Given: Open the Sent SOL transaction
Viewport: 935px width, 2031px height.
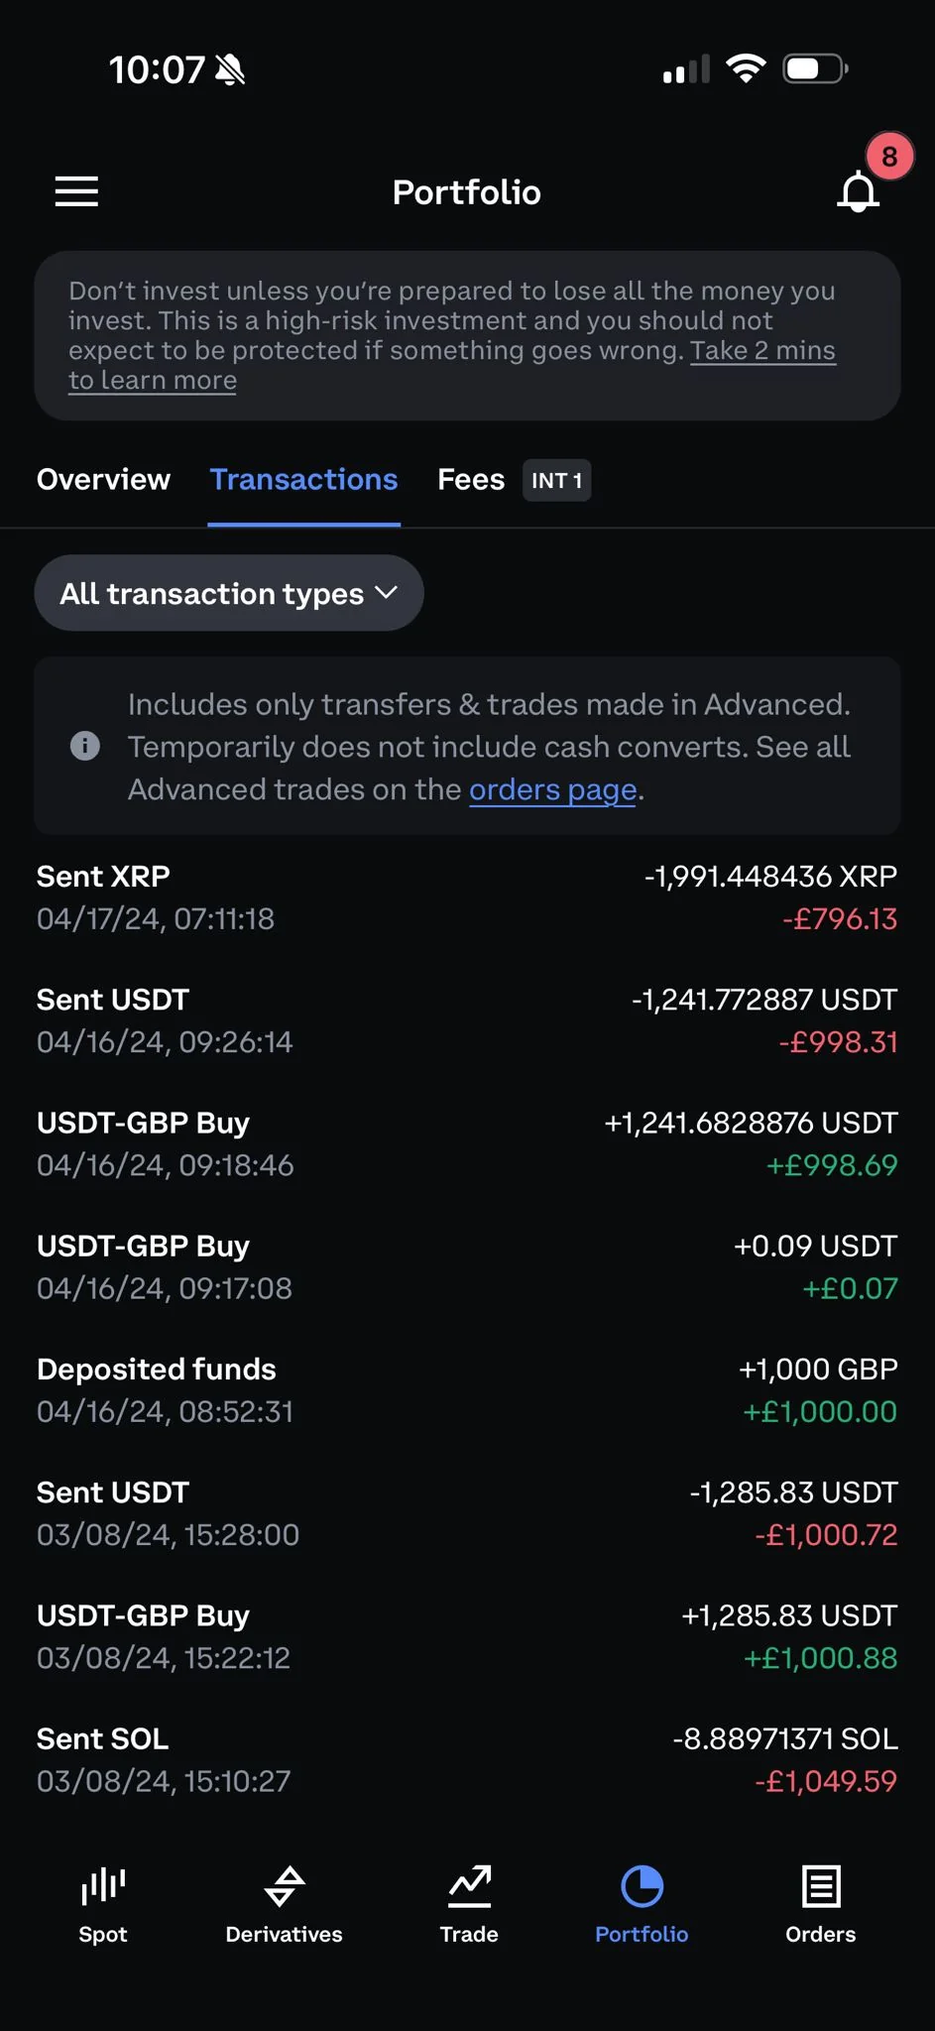Looking at the screenshot, I should 467,1759.
